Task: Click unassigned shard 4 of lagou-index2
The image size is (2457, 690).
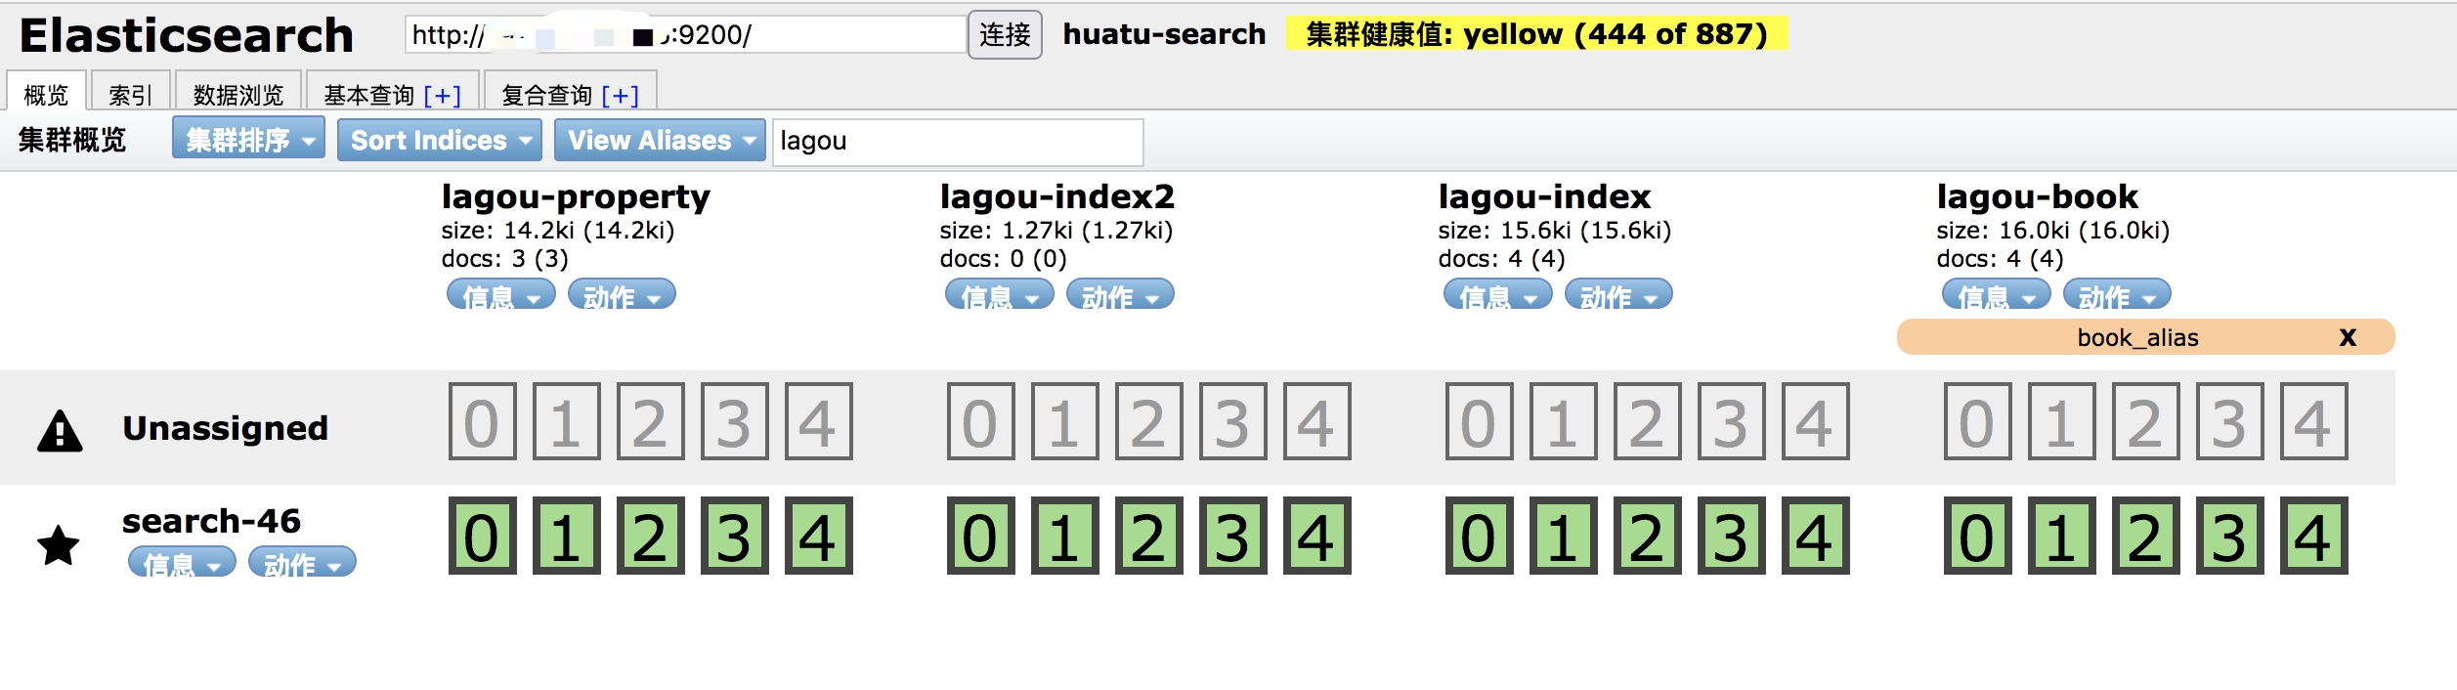Action: (x=1317, y=422)
